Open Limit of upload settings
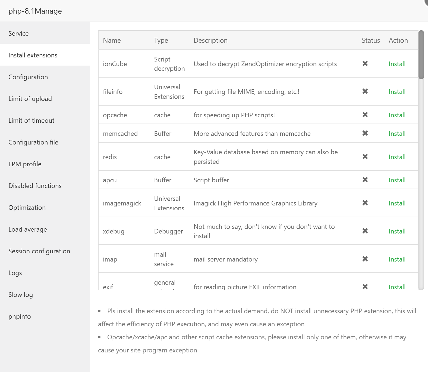The image size is (428, 372). click(x=30, y=99)
